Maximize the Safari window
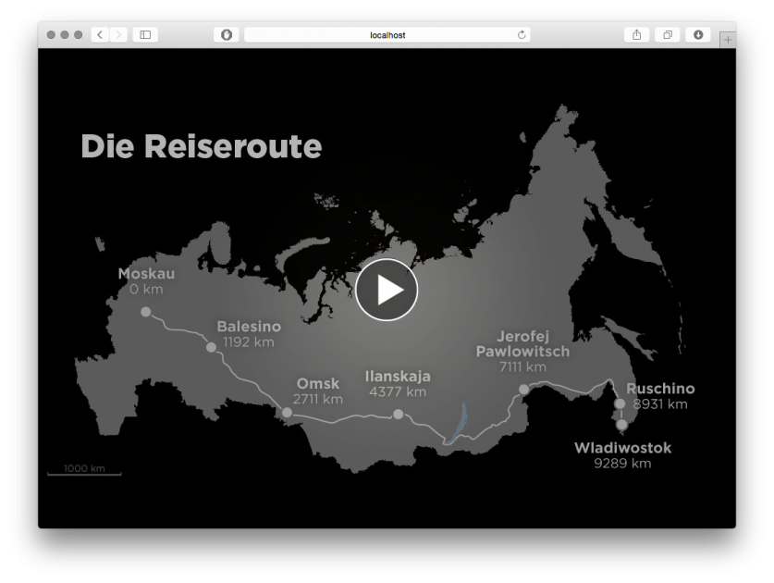The width and height of the screenshot is (774, 583). 78,34
